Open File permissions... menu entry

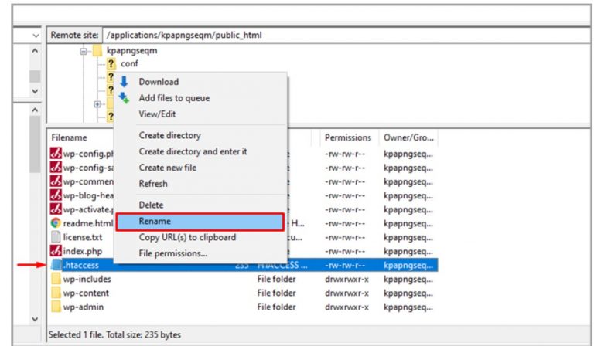click(x=172, y=253)
